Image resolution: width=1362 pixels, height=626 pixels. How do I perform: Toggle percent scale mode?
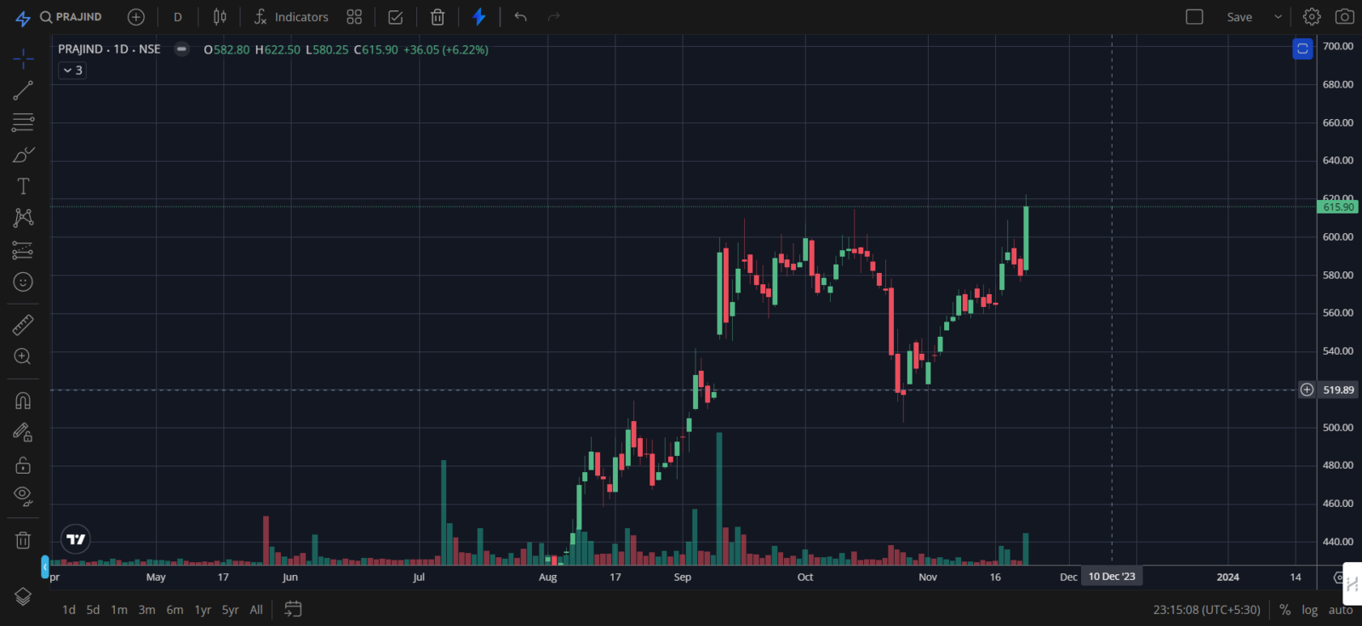tap(1285, 610)
